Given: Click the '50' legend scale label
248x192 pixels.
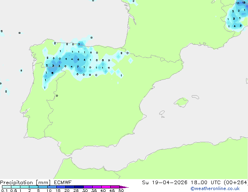Looking at the screenshot, I should click(121, 190).
